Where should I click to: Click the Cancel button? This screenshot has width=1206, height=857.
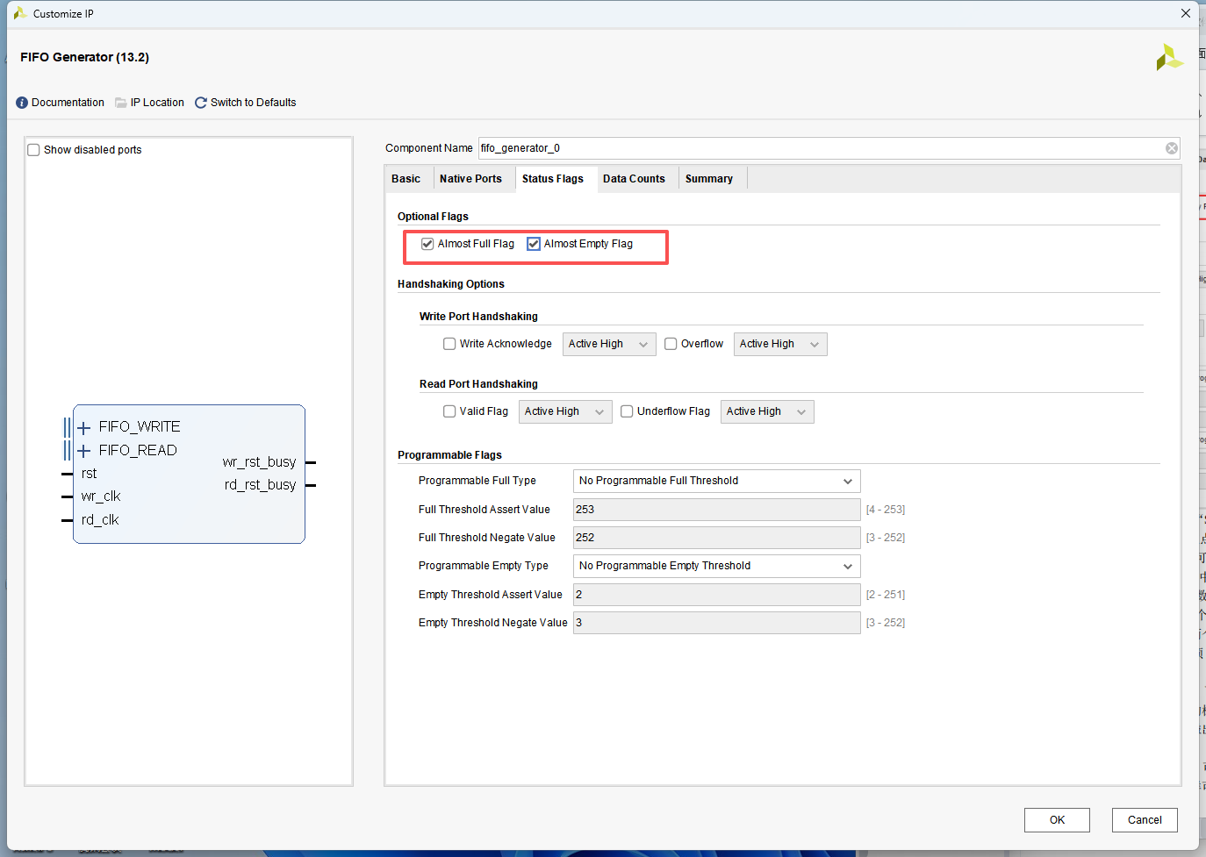(1145, 820)
